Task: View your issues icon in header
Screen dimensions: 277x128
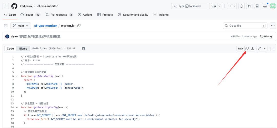Action: [241, 6]
